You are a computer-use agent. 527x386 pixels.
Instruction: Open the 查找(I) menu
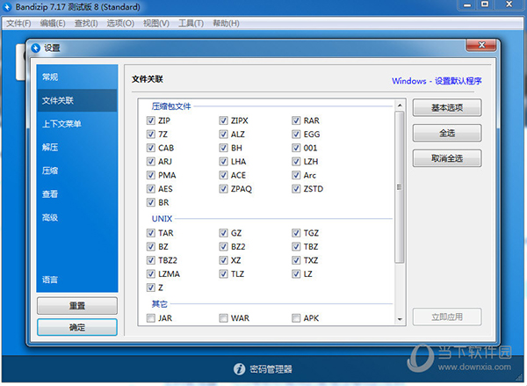[86, 23]
